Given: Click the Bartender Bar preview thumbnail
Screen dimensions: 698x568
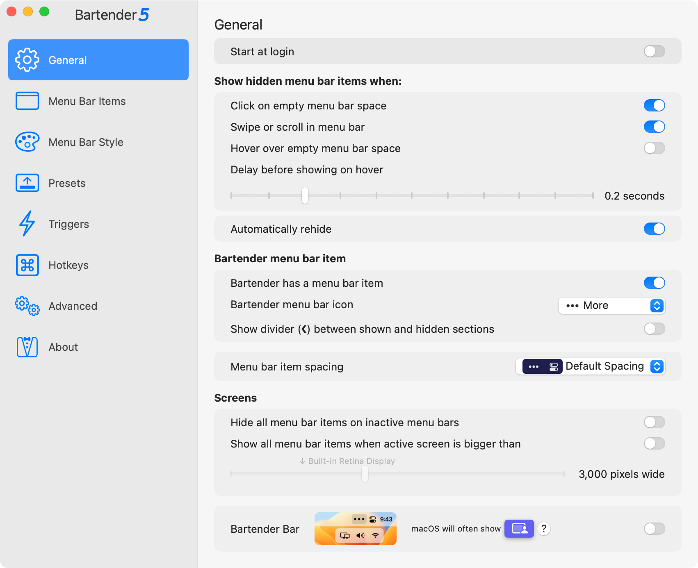Looking at the screenshot, I should click(x=355, y=529).
